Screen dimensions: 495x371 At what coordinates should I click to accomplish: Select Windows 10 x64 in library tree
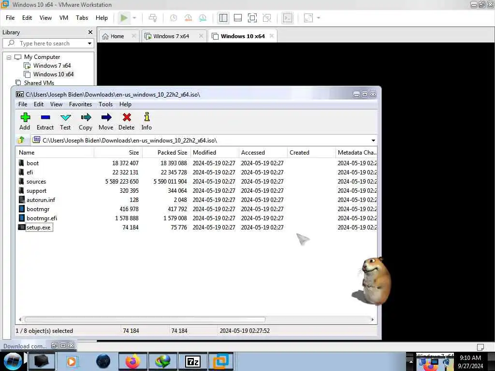point(53,74)
